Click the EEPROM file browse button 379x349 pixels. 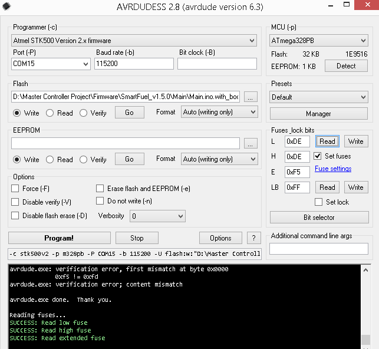click(251, 143)
